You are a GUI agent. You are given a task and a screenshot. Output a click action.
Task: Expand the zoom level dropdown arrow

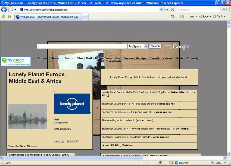(x=225, y=163)
